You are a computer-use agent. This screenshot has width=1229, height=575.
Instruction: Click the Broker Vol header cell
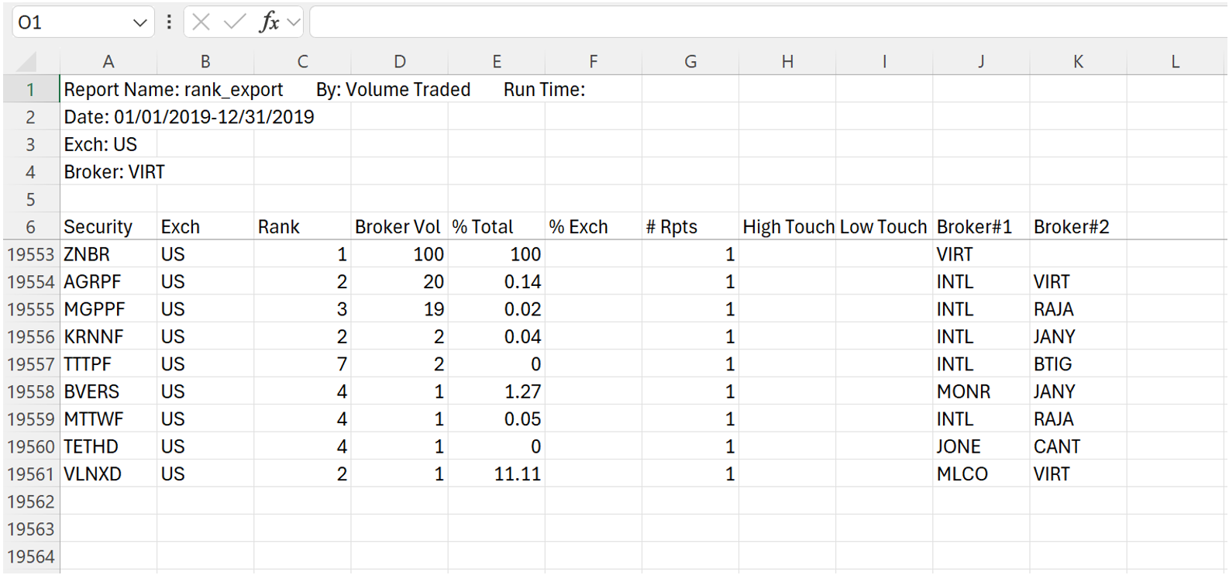click(x=398, y=227)
